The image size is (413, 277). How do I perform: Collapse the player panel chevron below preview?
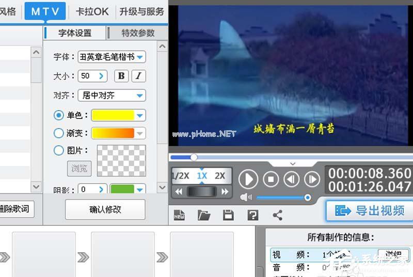tap(293, 164)
